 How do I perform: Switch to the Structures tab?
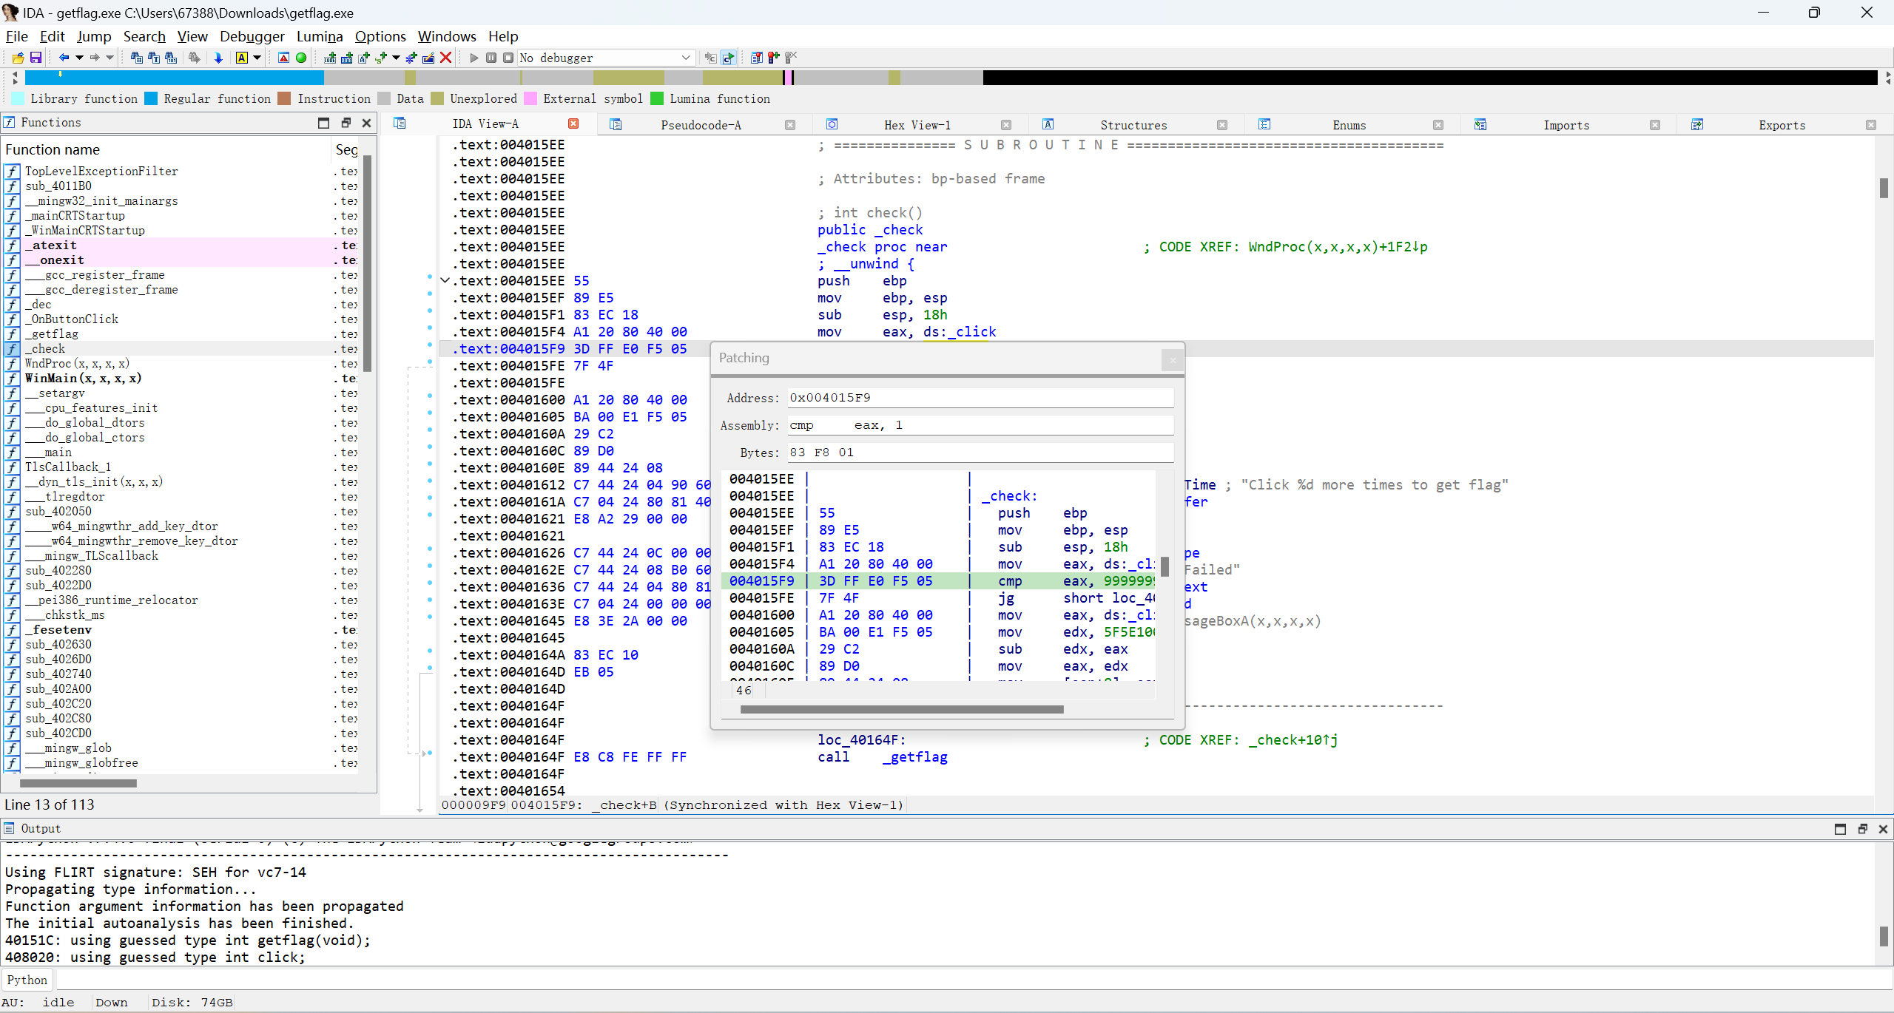point(1133,125)
